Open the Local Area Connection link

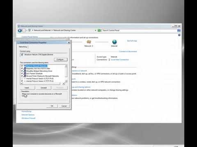[120, 60]
